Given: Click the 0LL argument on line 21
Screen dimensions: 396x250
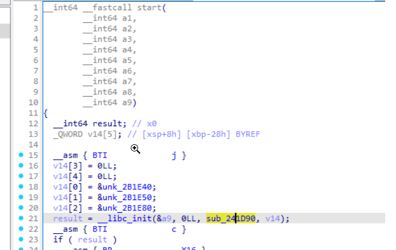Looking at the screenshot, I should (x=189, y=219).
